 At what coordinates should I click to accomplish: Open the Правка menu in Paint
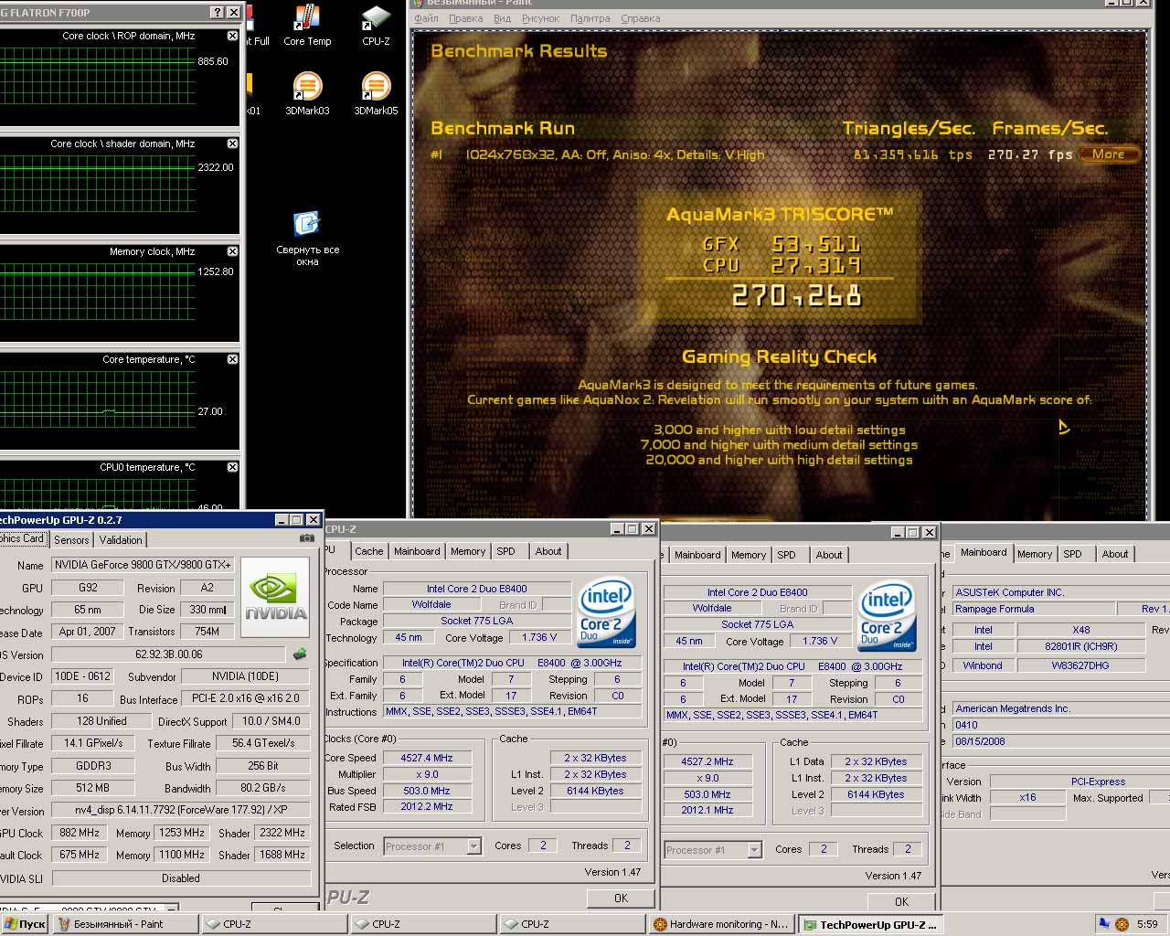coord(466,18)
